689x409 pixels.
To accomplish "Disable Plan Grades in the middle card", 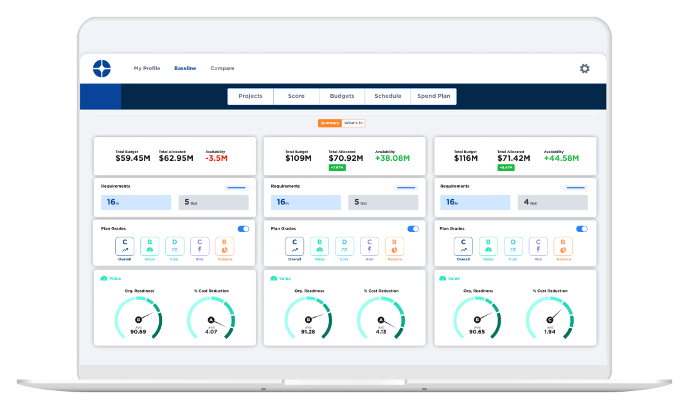I will (412, 228).
